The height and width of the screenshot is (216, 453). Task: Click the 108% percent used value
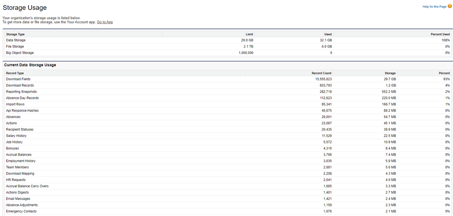pos(445,40)
